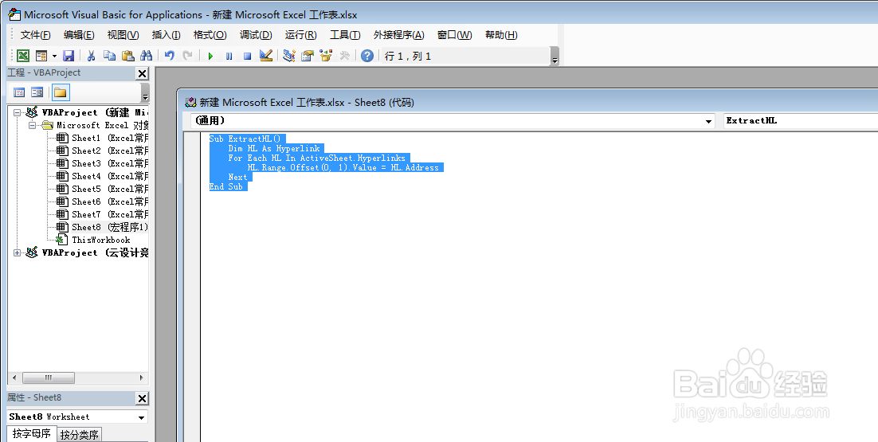Open the Object Browser icon
The image size is (878, 442).
pos(326,56)
